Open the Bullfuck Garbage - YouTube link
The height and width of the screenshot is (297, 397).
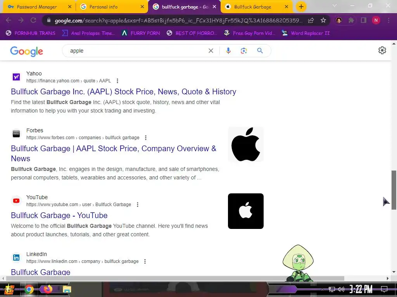[59, 215]
